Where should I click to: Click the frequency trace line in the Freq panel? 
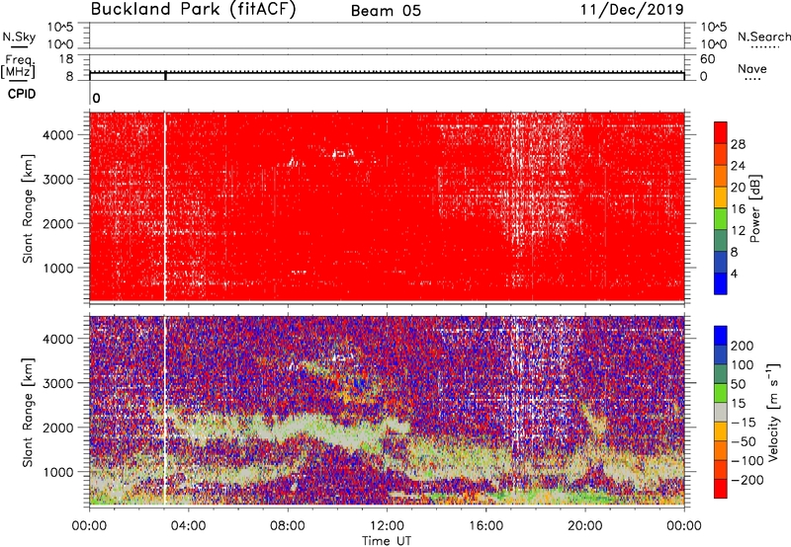[387, 72]
